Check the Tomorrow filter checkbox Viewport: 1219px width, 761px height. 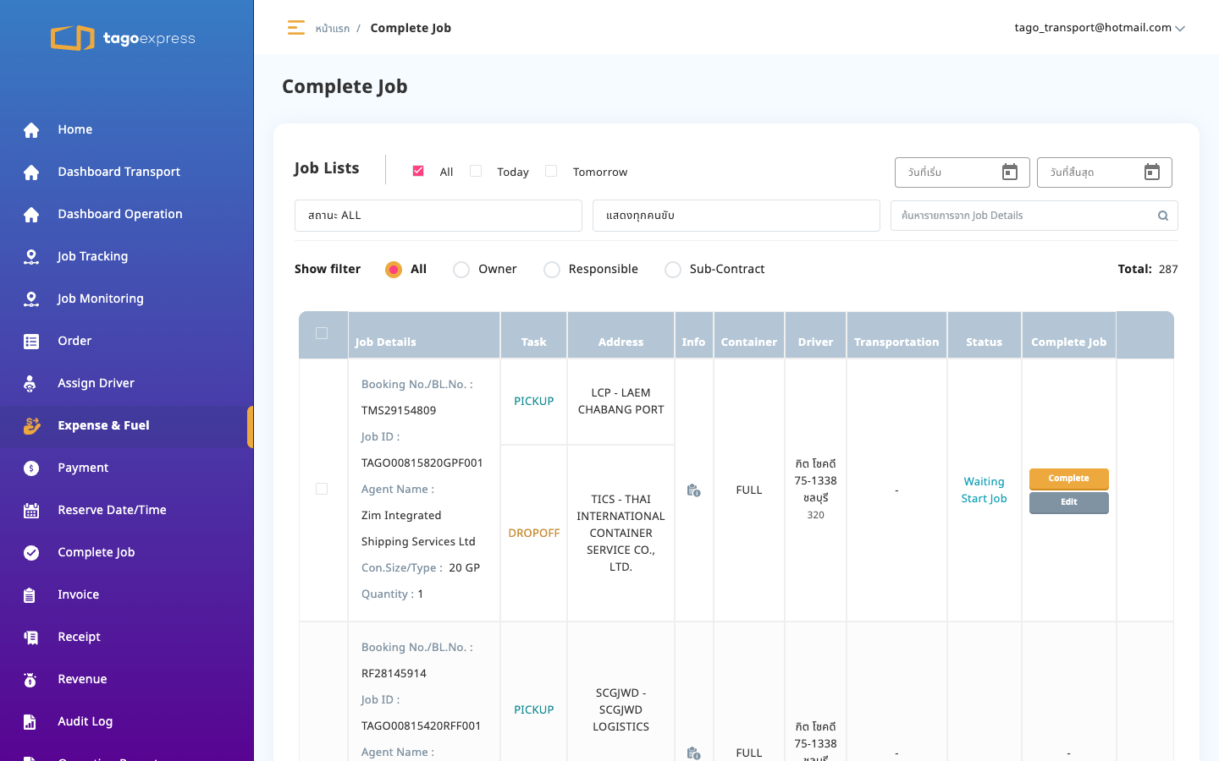(x=551, y=171)
